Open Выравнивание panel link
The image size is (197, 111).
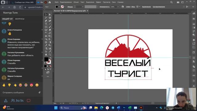pos(147,7)
